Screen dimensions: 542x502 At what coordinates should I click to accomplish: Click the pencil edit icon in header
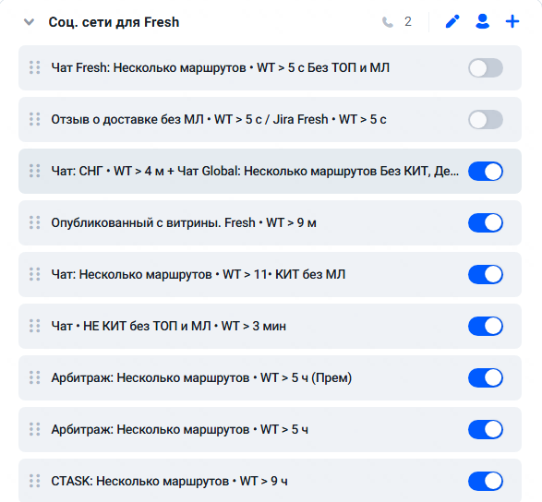[452, 22]
